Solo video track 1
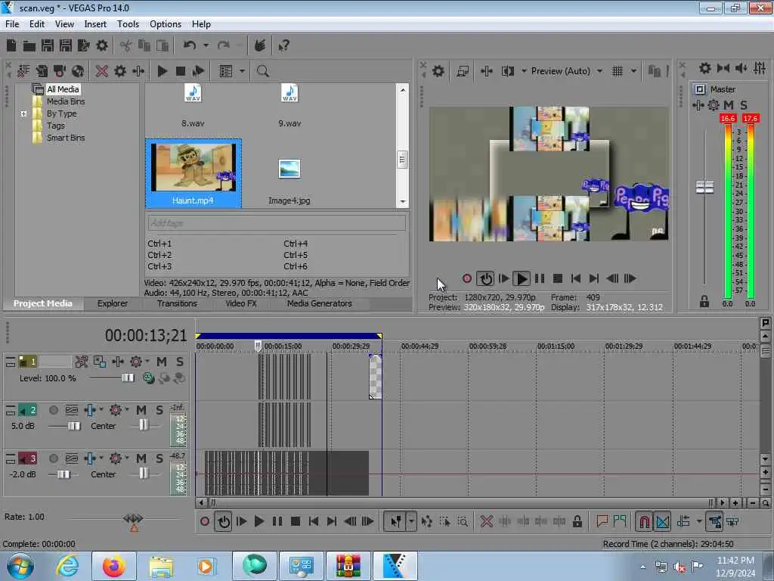This screenshot has height=581, width=774. point(180,362)
